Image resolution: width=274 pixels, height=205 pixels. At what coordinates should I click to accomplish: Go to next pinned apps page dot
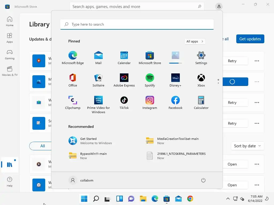pyautogui.click(x=218, y=83)
